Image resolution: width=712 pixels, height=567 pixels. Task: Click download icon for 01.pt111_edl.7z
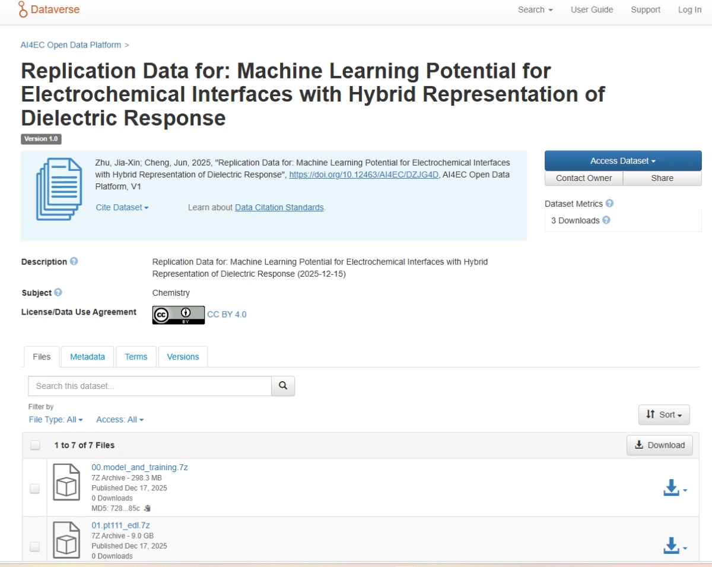[x=671, y=546]
